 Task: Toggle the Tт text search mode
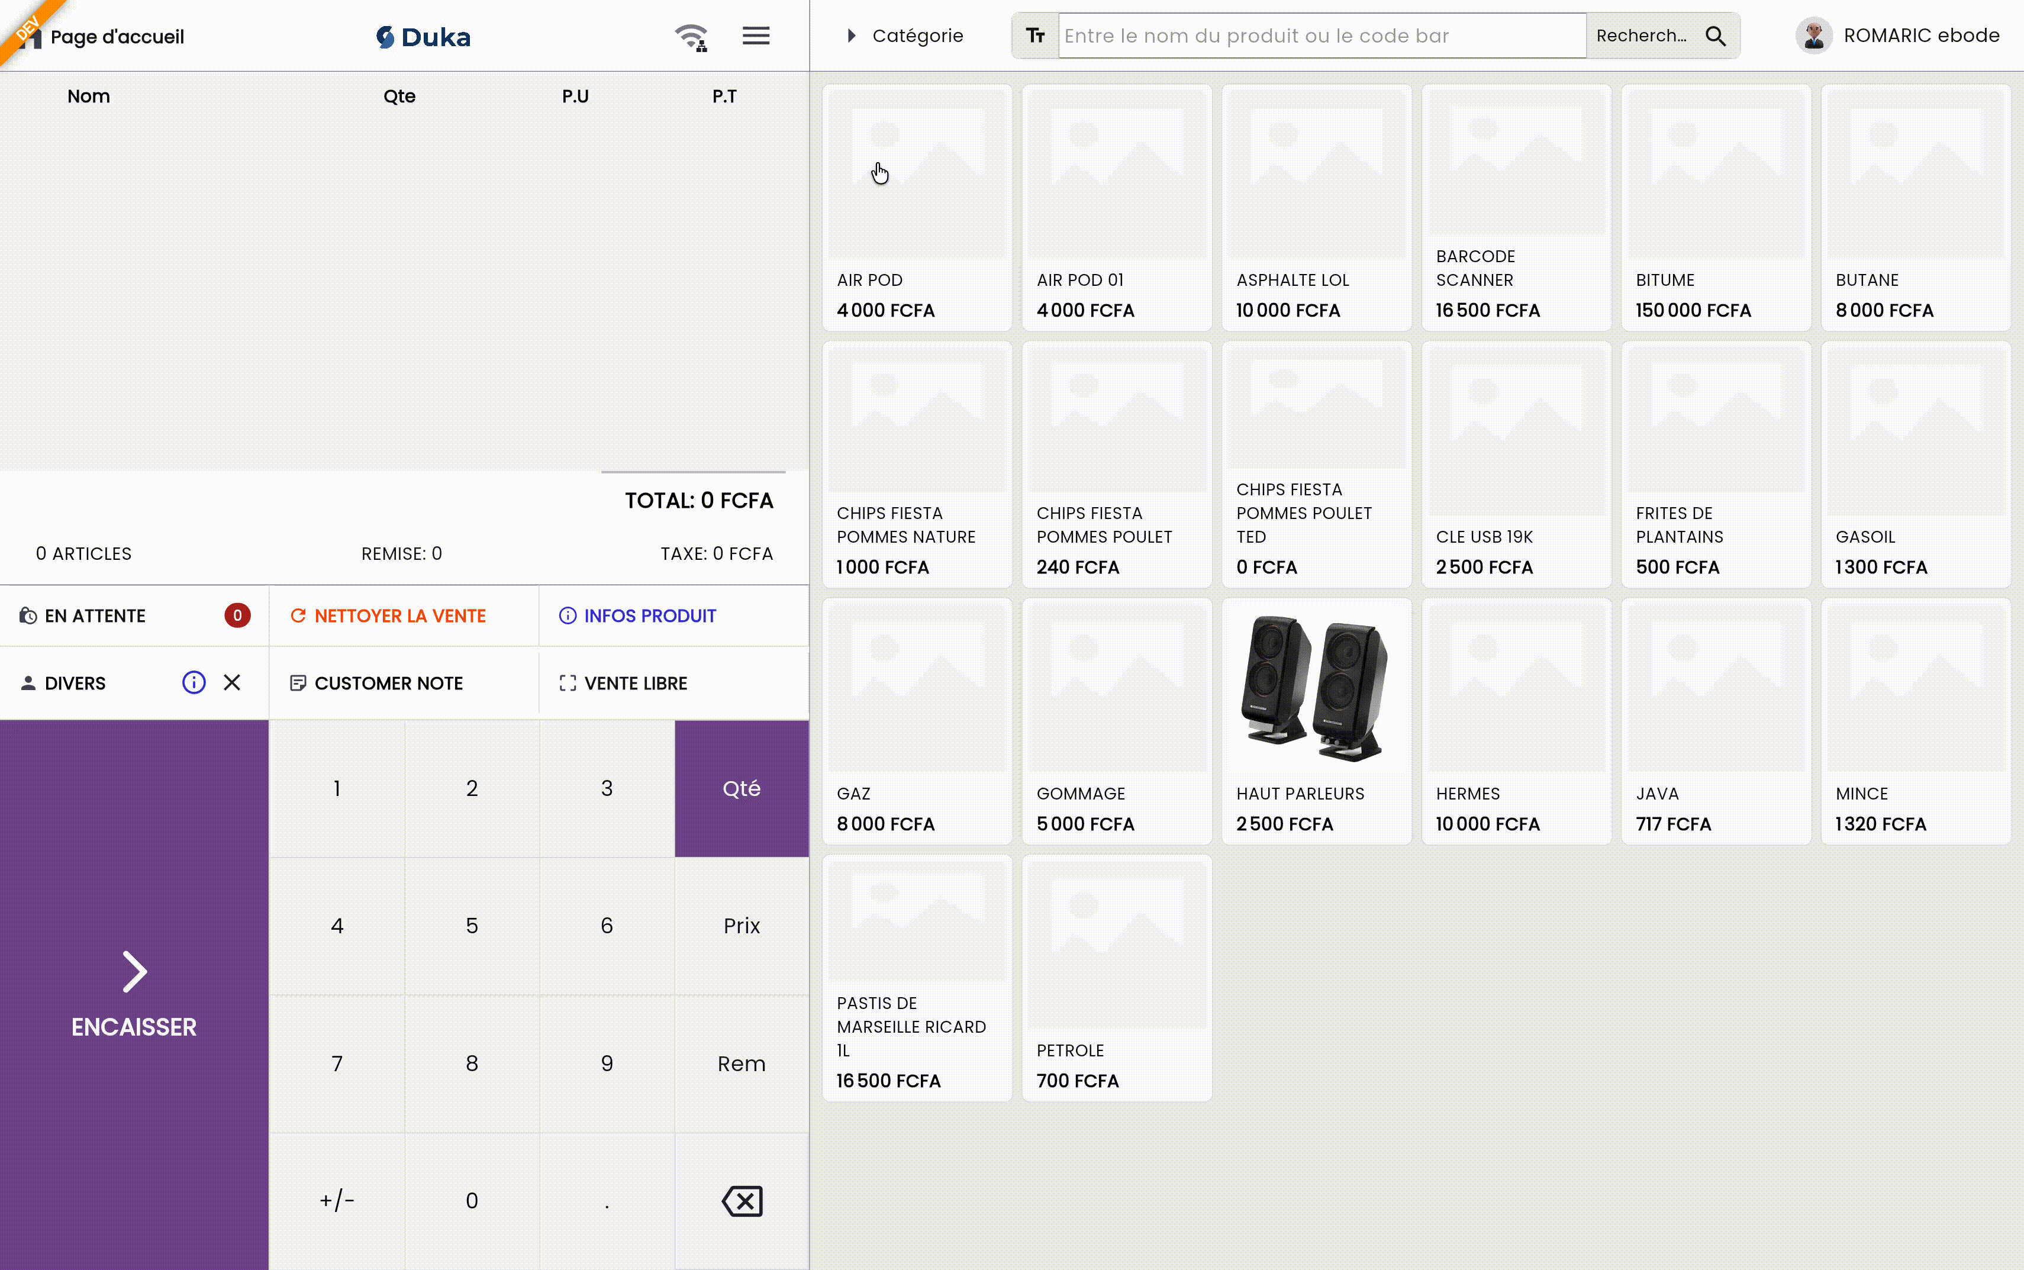tap(1036, 36)
